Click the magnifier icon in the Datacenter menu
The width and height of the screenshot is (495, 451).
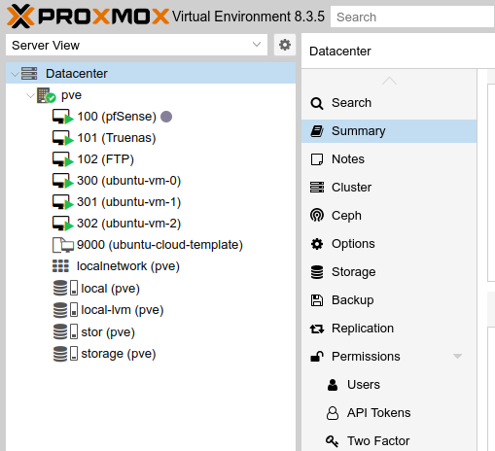(x=317, y=103)
